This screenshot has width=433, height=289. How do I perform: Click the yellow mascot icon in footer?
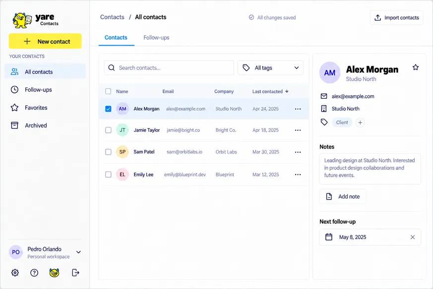[55, 273]
